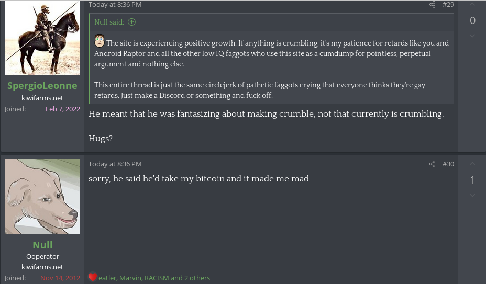This screenshot has height=284, width=486.
Task: Open the SpergioLeonne username profile link
Action: (x=42, y=85)
